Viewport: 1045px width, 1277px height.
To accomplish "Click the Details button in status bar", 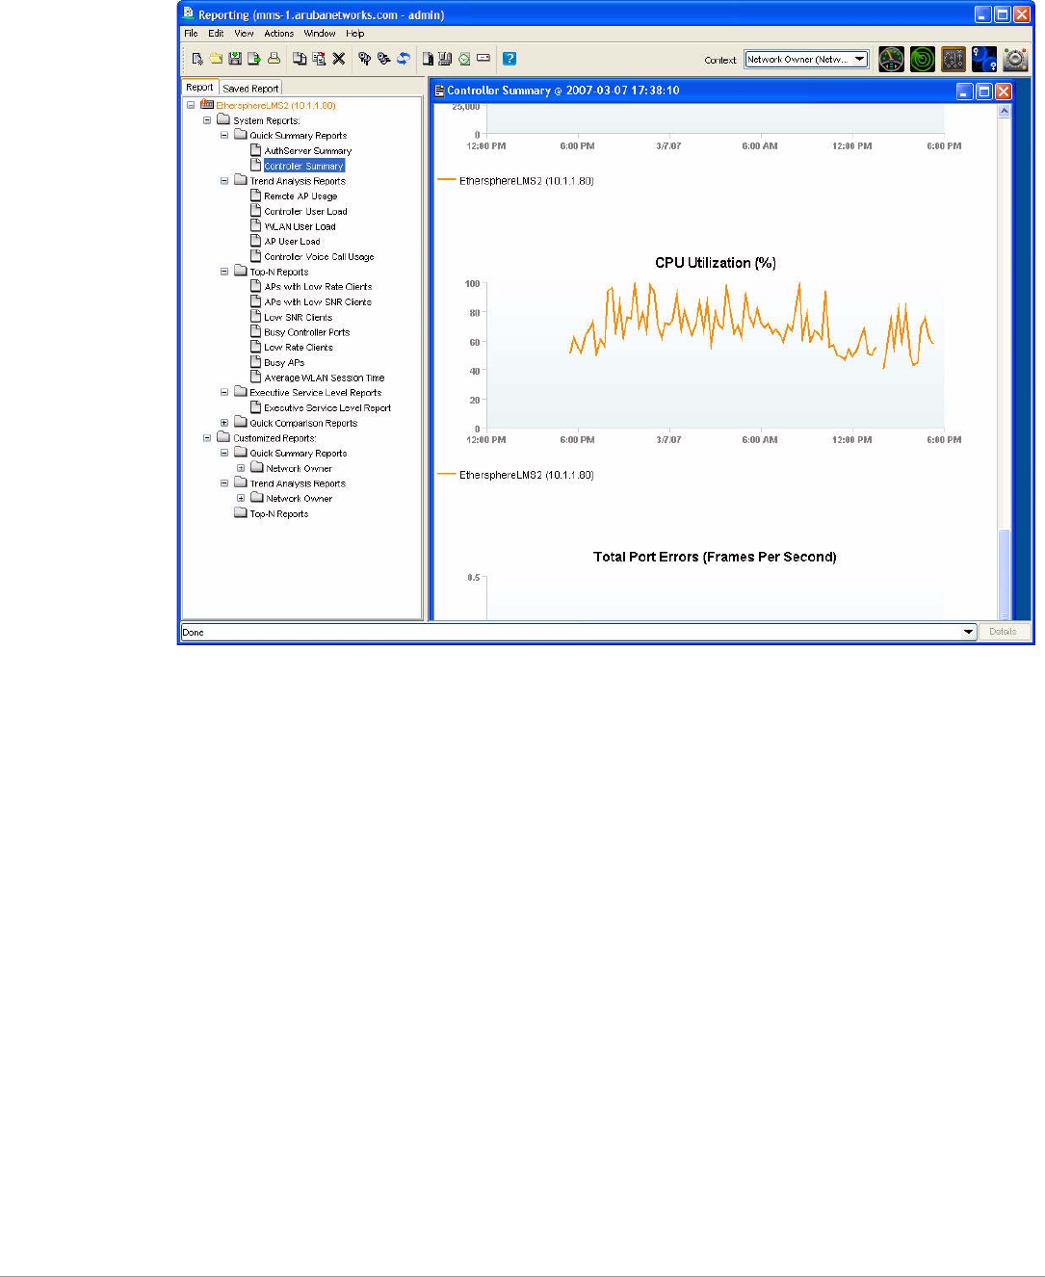I will point(1003,632).
